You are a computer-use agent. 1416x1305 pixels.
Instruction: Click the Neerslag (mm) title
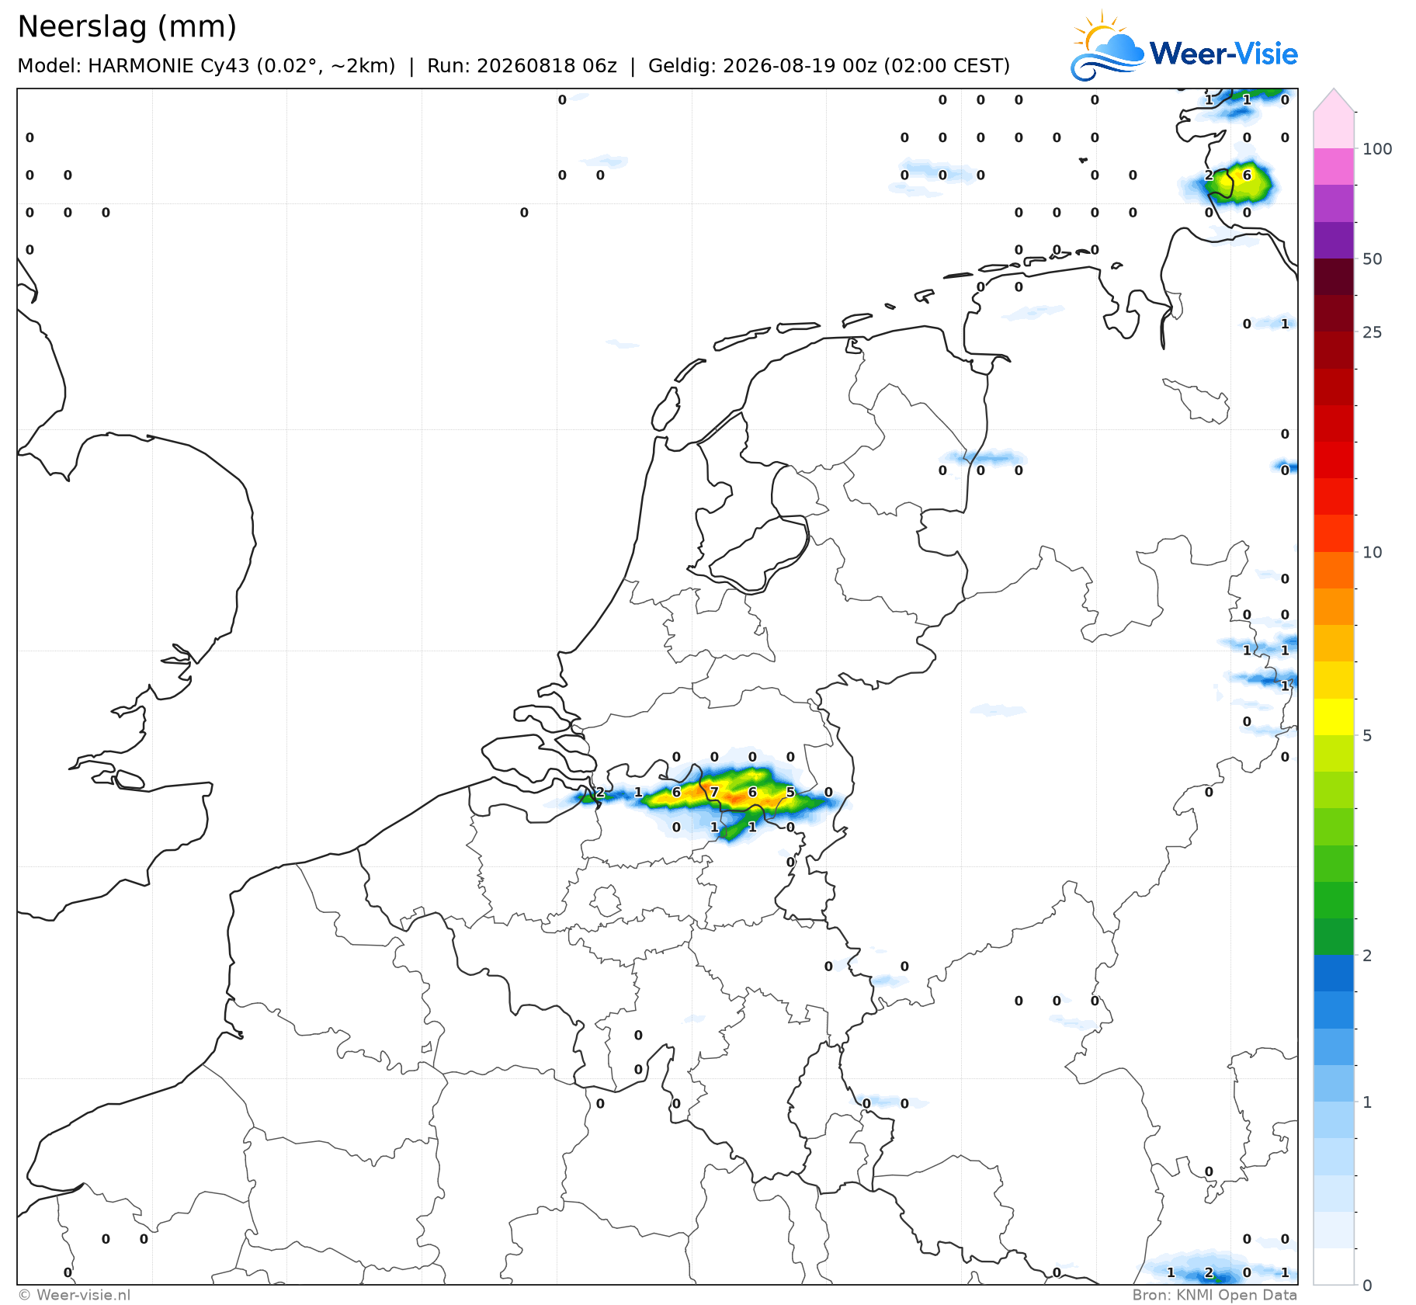point(127,26)
